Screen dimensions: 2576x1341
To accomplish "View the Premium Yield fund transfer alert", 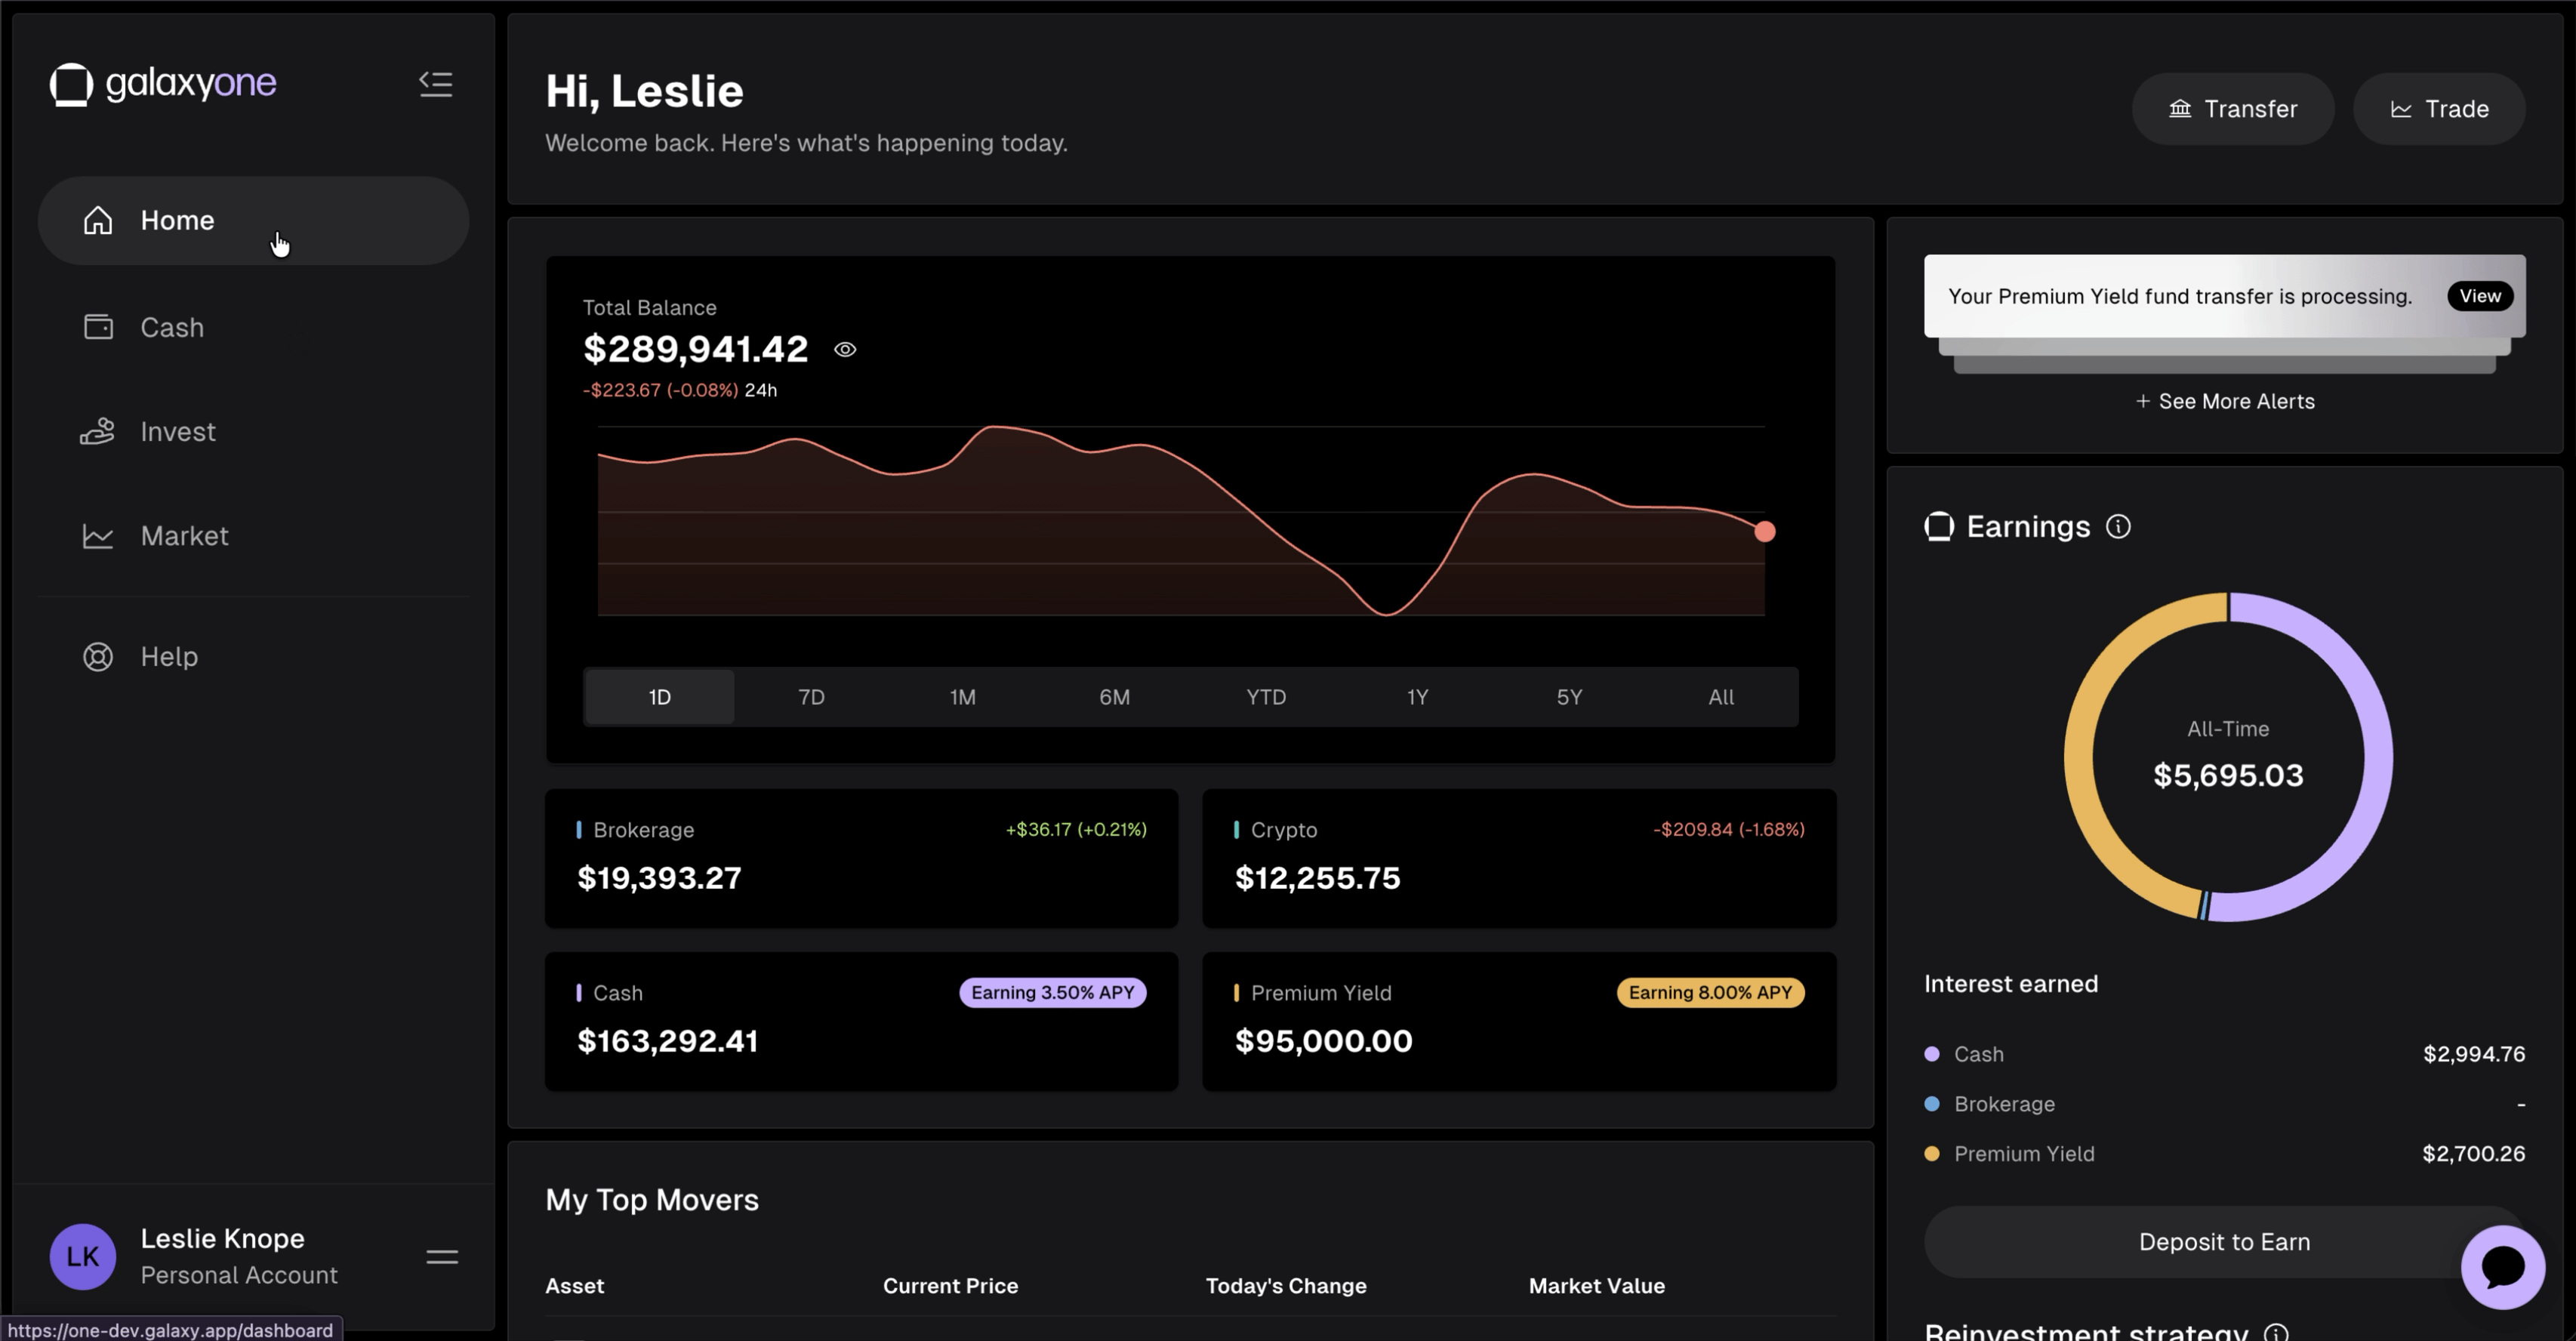I will pyautogui.click(x=2479, y=296).
